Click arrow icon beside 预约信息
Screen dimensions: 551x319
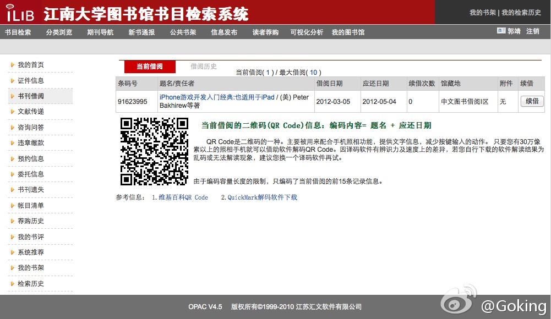[x=13, y=158]
